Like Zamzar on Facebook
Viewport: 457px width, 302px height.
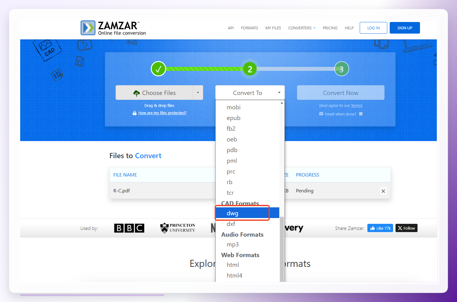[380, 228]
